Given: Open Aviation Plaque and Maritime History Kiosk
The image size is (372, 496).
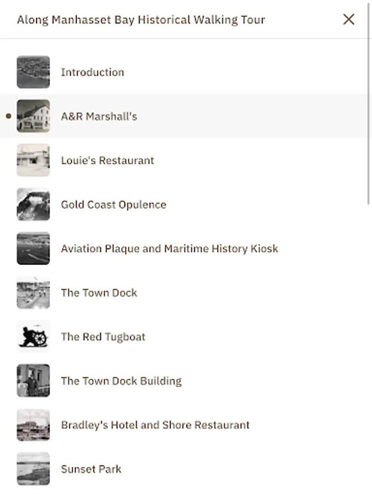Looking at the screenshot, I should coord(169,249).
